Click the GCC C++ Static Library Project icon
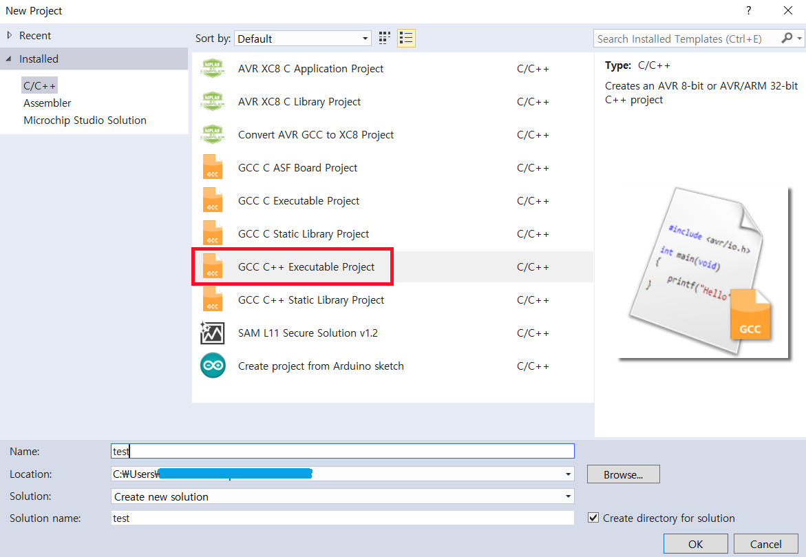Image resolution: width=806 pixels, height=557 pixels. [212, 299]
